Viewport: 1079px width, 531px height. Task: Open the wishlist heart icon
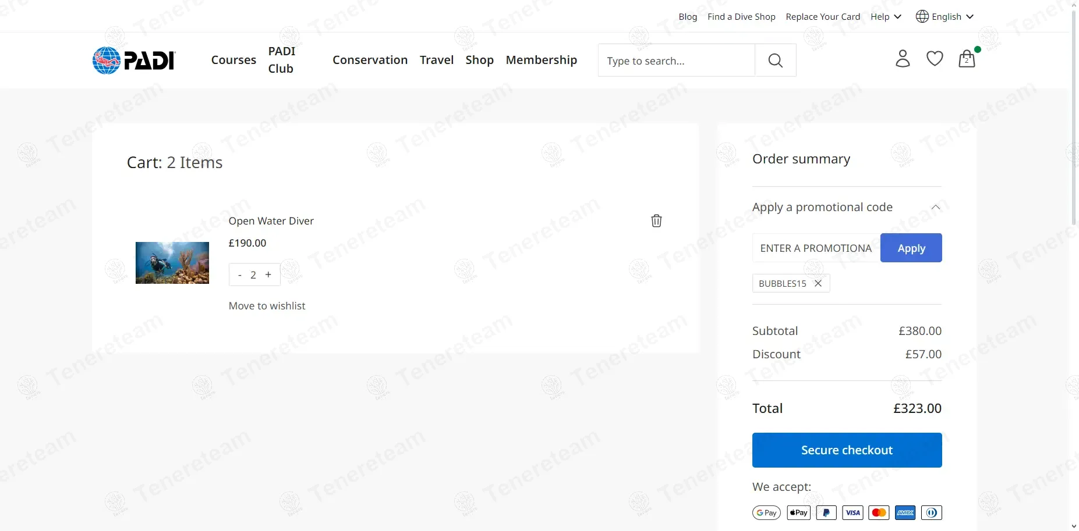[935, 59]
